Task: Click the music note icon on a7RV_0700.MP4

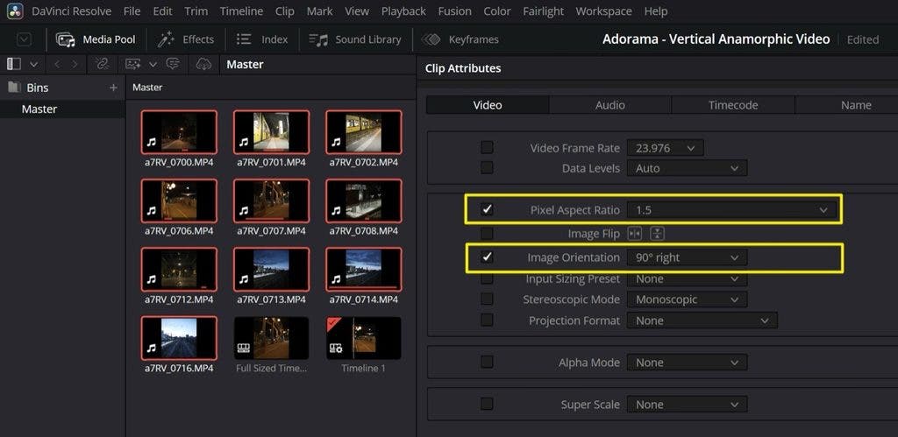Action: [x=151, y=143]
